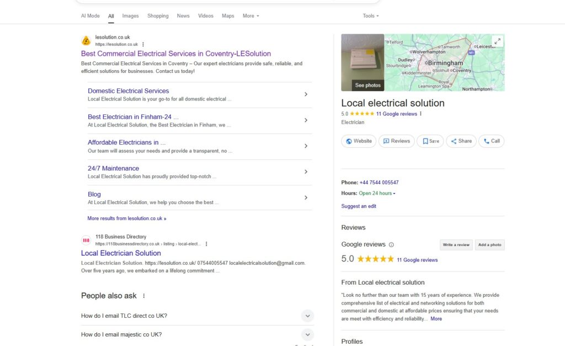Expand the question How do I email majestic co UK
The height and width of the screenshot is (346, 565).
[197, 334]
